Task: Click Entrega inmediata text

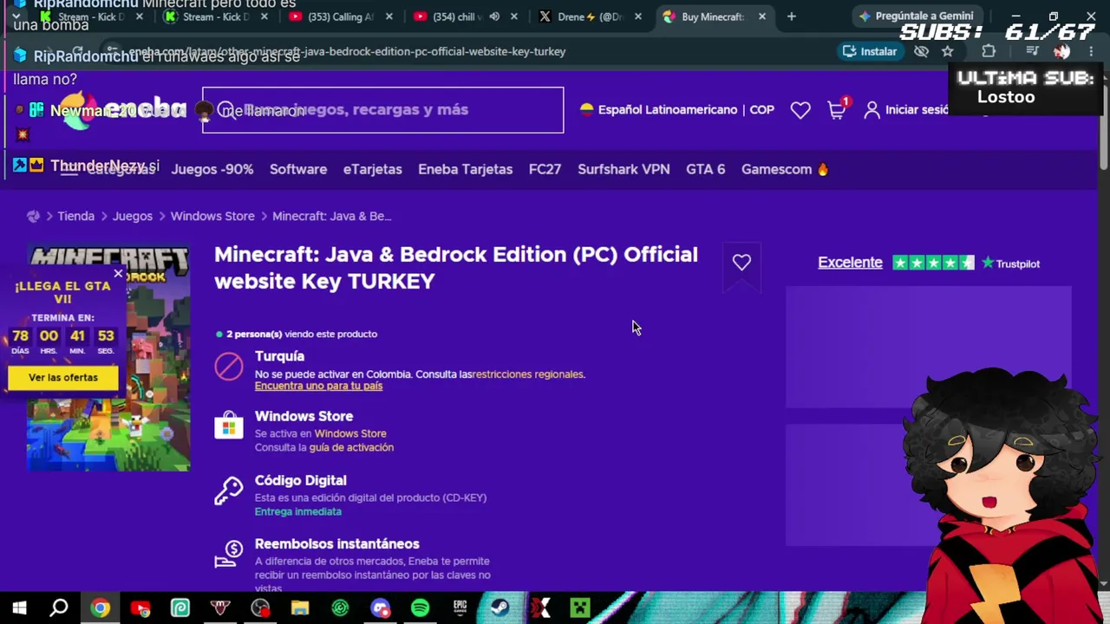Action: tap(298, 511)
